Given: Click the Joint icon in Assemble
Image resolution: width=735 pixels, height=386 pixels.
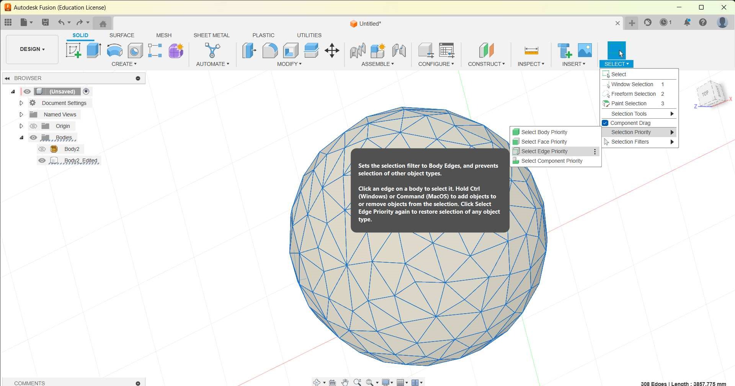Looking at the screenshot, I should (x=358, y=51).
